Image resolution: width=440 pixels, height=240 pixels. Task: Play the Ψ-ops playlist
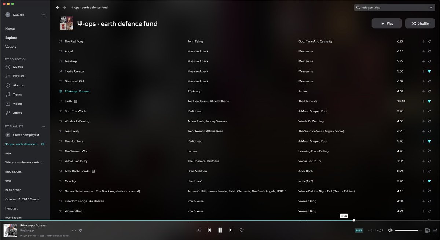pos(386,23)
